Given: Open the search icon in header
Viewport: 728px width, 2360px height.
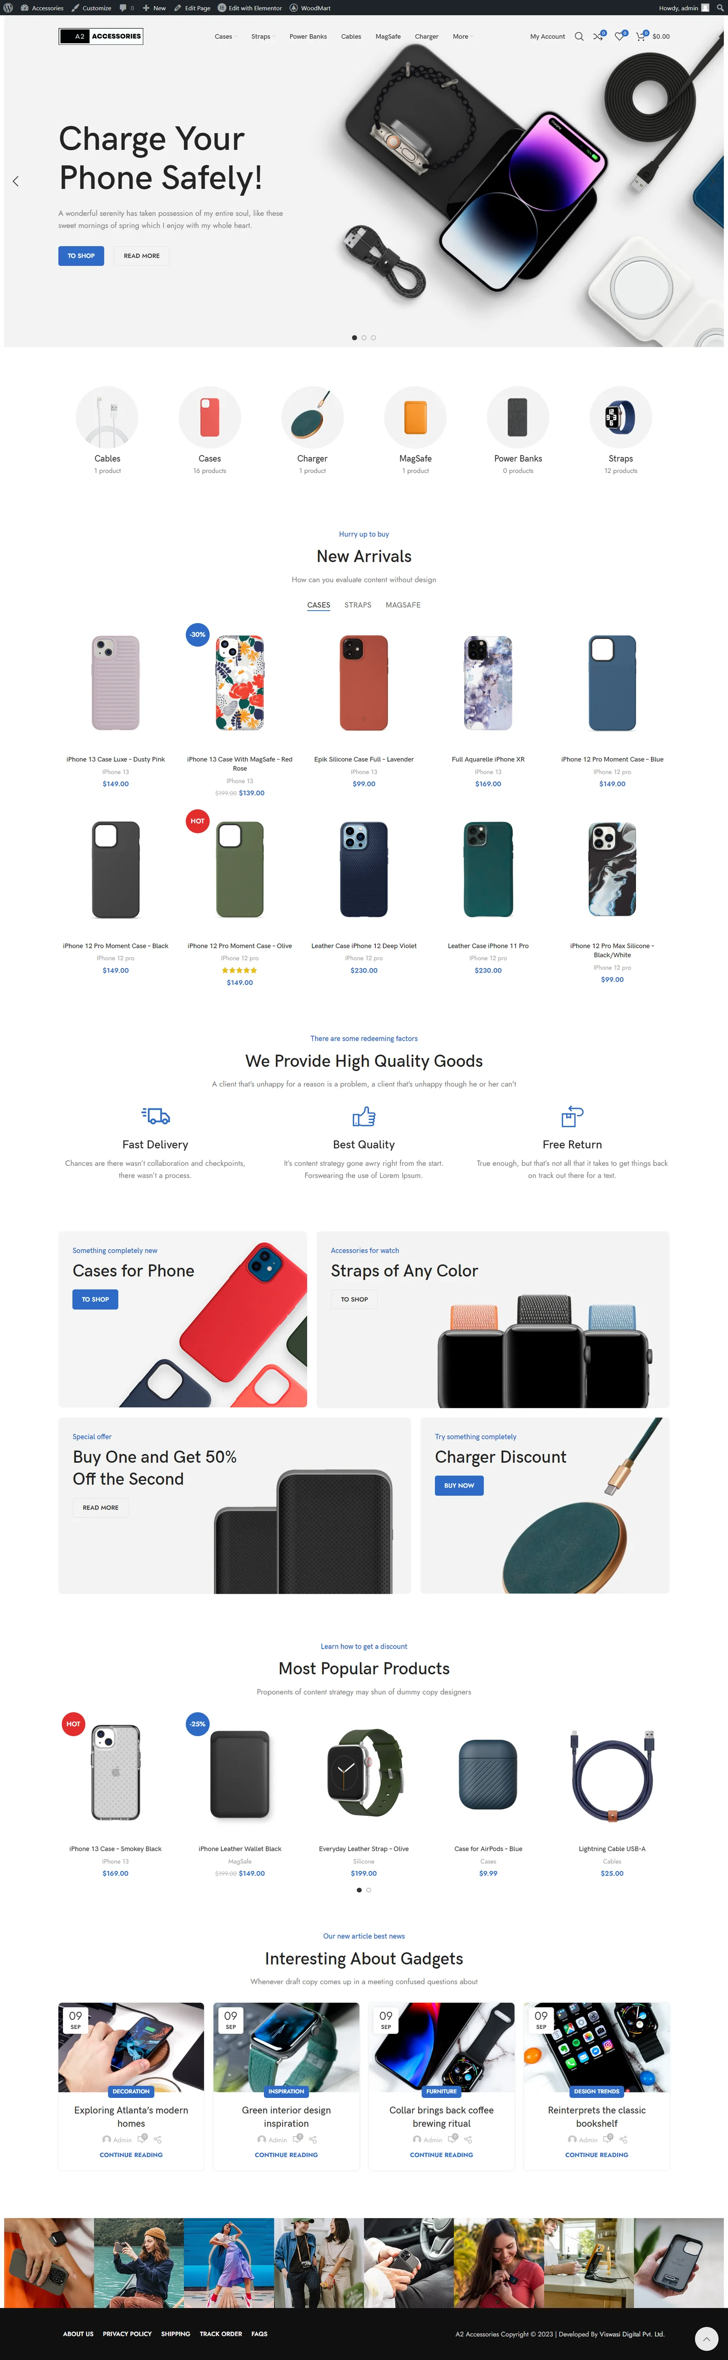Looking at the screenshot, I should coord(579,37).
